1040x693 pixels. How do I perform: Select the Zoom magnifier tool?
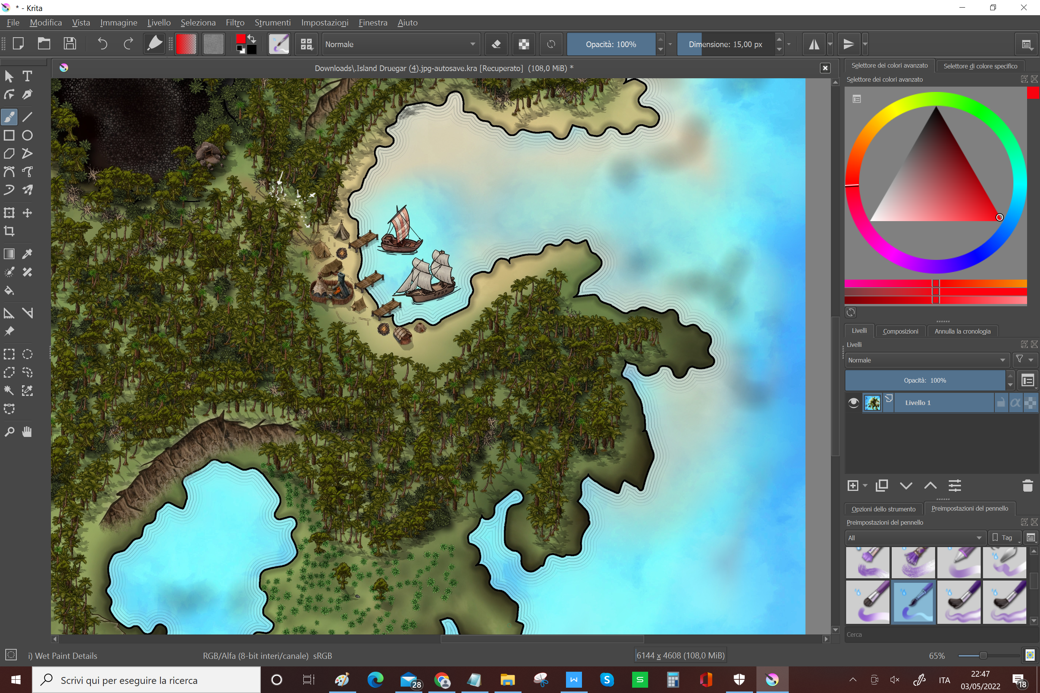(x=9, y=432)
